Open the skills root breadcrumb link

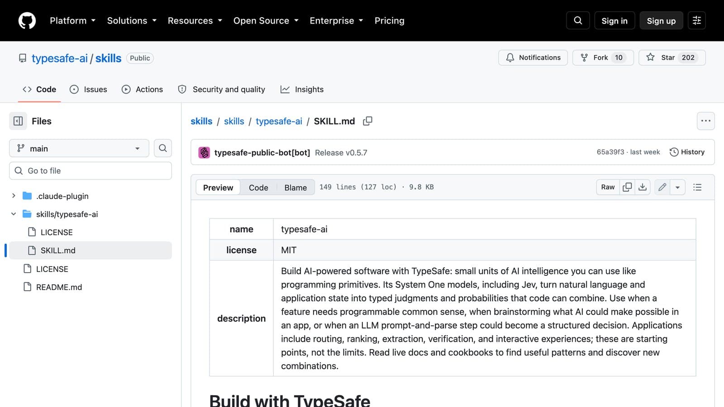(201, 121)
